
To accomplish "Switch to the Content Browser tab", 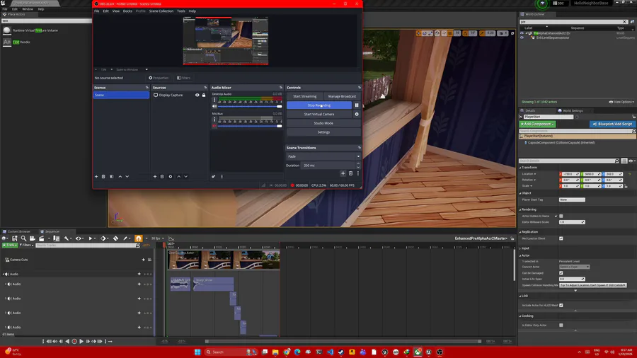I will 20,231.
